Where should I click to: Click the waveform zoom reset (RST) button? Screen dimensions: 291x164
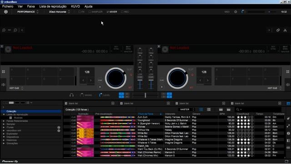pos(10,30)
